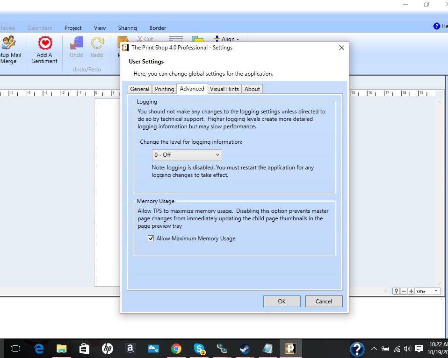Open Google Chrome from the taskbar

[176, 349]
